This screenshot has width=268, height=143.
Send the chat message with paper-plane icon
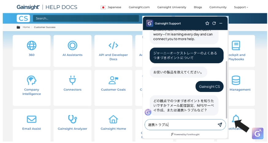point(220,125)
